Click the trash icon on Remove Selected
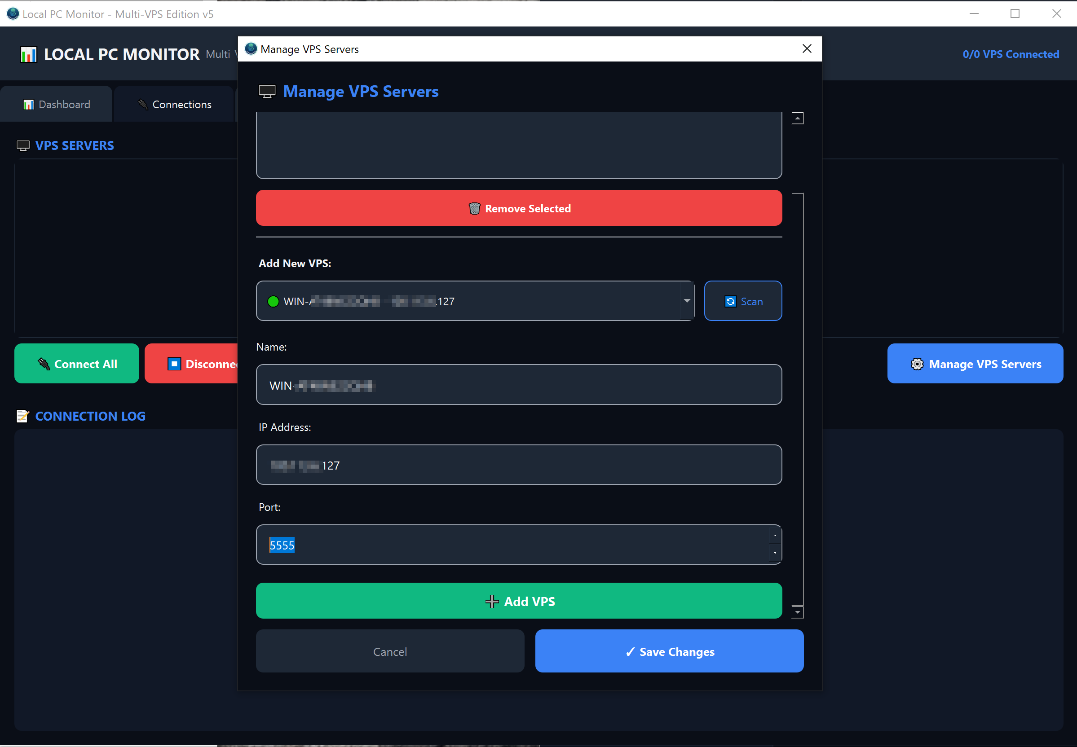Viewport: 1077px width, 747px height. (474, 208)
